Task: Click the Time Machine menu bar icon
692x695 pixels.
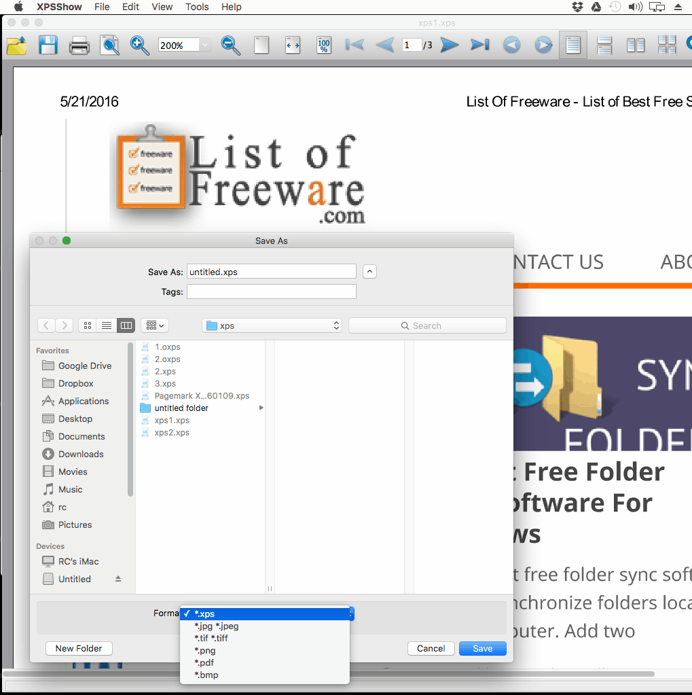Action: coord(615,7)
